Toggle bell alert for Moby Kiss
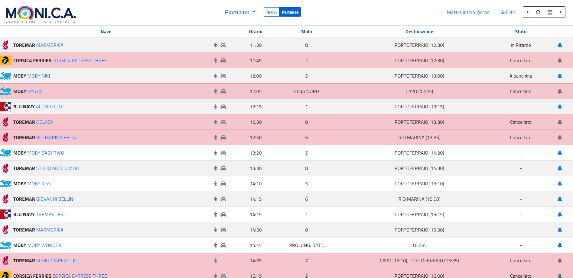Viewport: 573px width, 278px height. [560, 184]
